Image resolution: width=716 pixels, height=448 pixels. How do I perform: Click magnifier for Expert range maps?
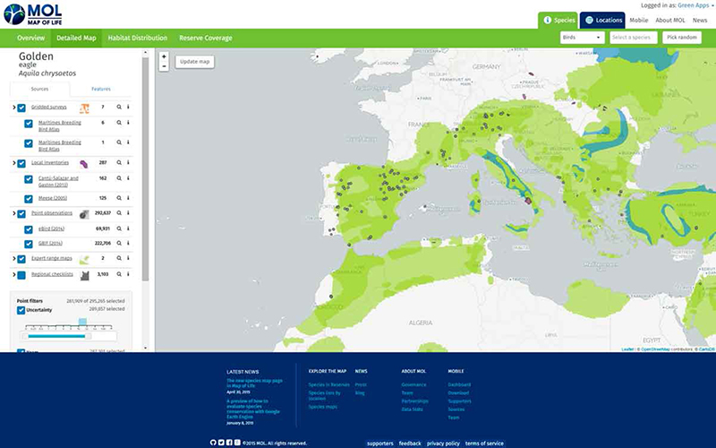pos(119,258)
